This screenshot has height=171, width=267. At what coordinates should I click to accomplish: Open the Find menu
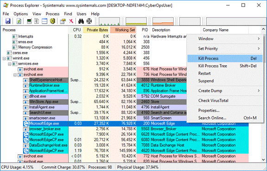tap(68, 14)
